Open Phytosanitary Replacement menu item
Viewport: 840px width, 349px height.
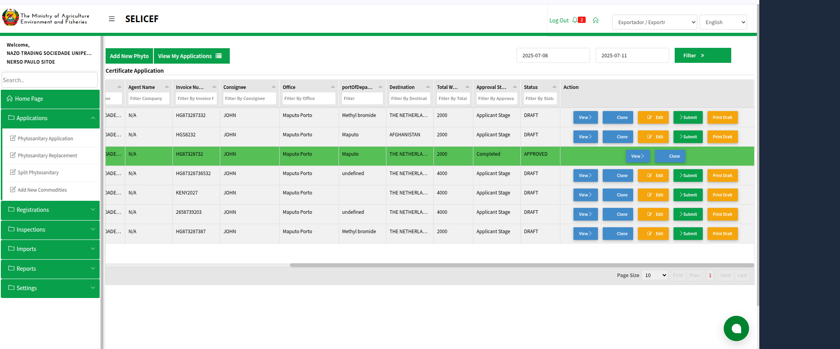tap(47, 156)
